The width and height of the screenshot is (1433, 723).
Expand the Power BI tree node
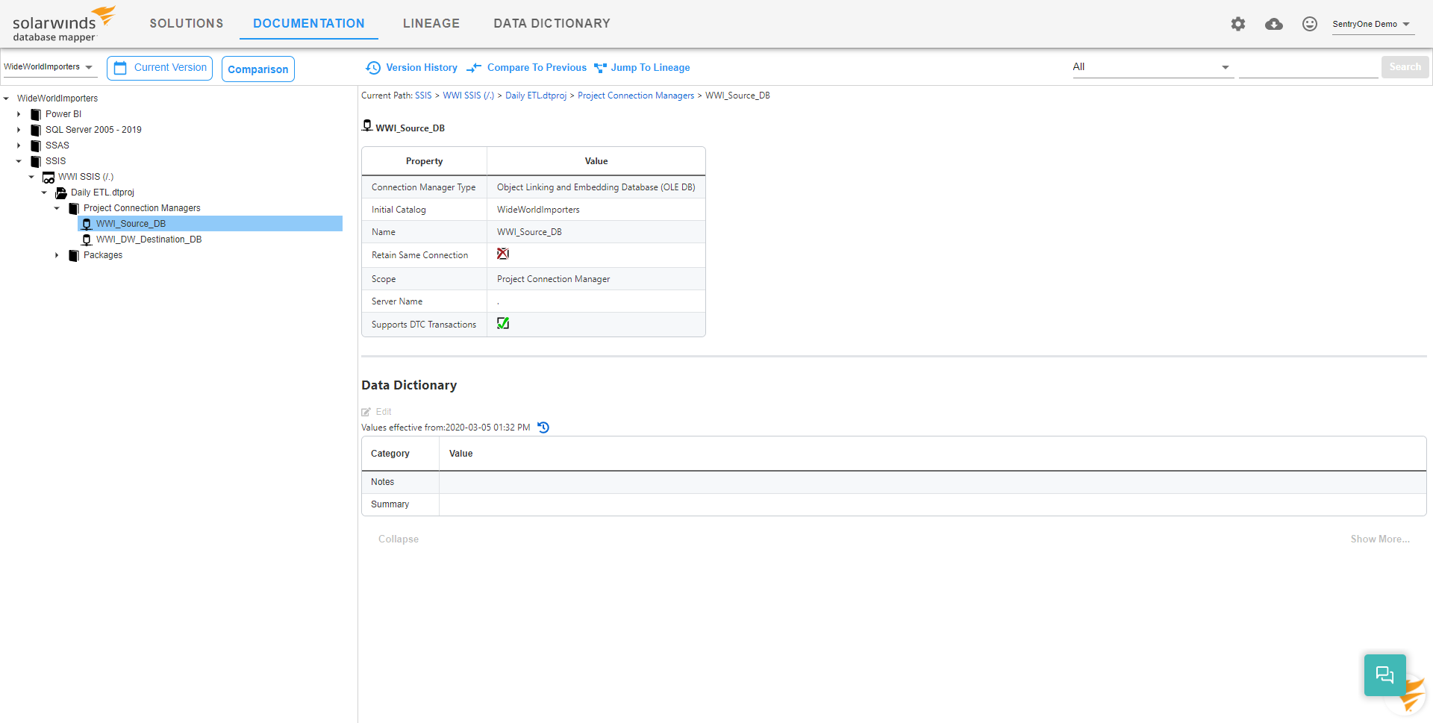19,114
